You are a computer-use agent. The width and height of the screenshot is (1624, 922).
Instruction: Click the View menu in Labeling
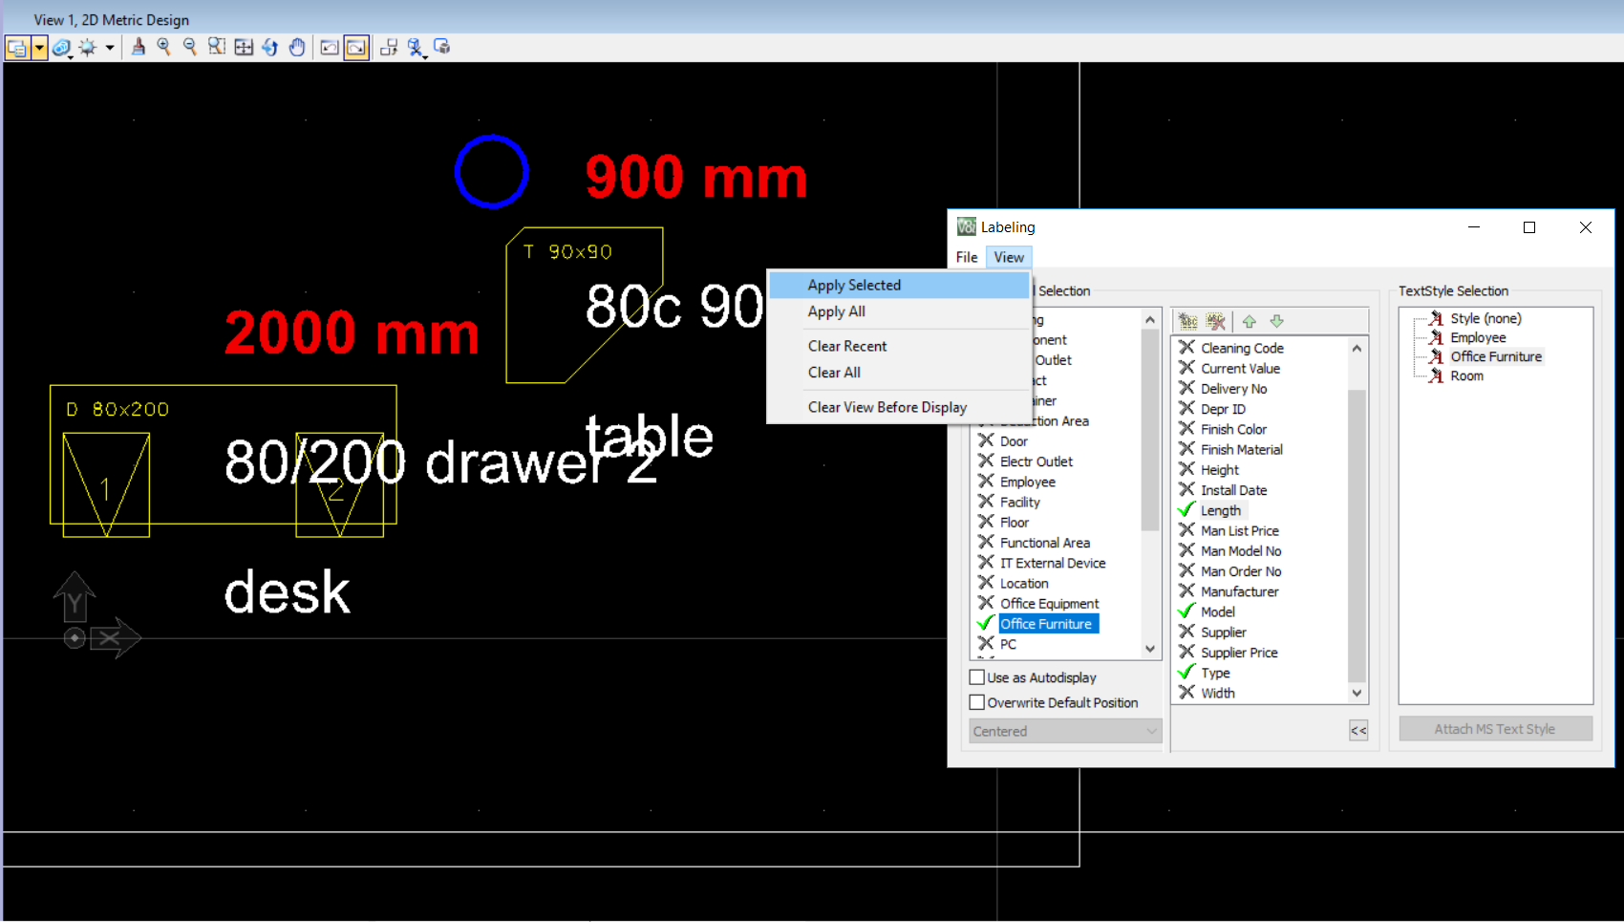1009,257
